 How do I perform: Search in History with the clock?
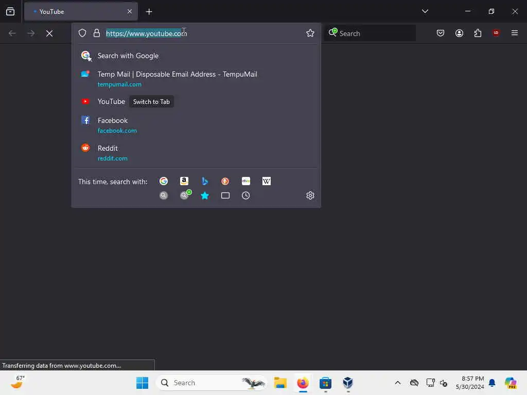click(246, 195)
